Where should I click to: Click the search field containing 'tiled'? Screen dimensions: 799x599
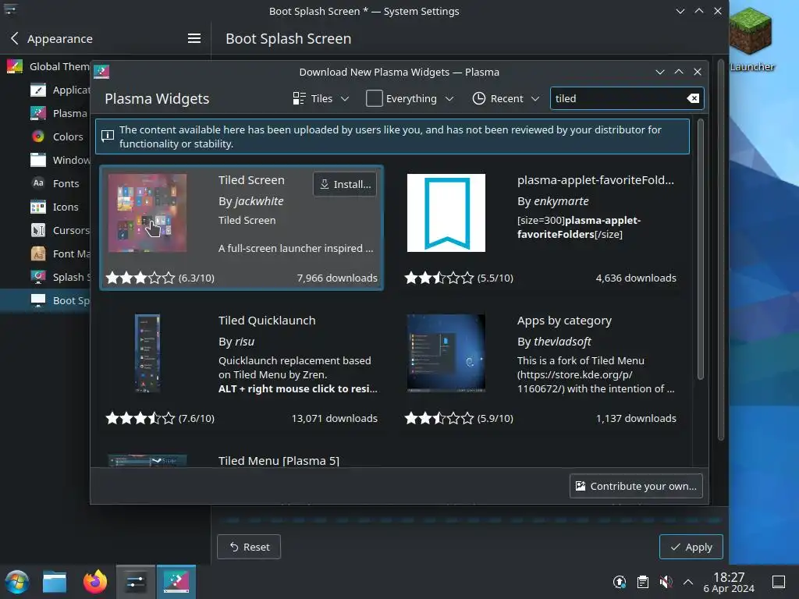tap(627, 98)
